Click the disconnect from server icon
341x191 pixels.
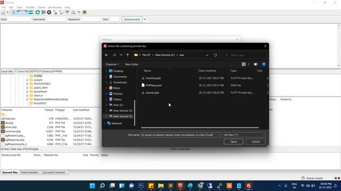pyautogui.click(x=55, y=12)
